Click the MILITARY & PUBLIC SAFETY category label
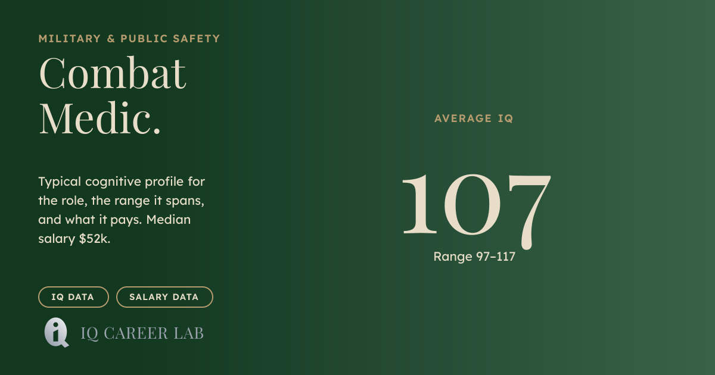 coord(129,39)
